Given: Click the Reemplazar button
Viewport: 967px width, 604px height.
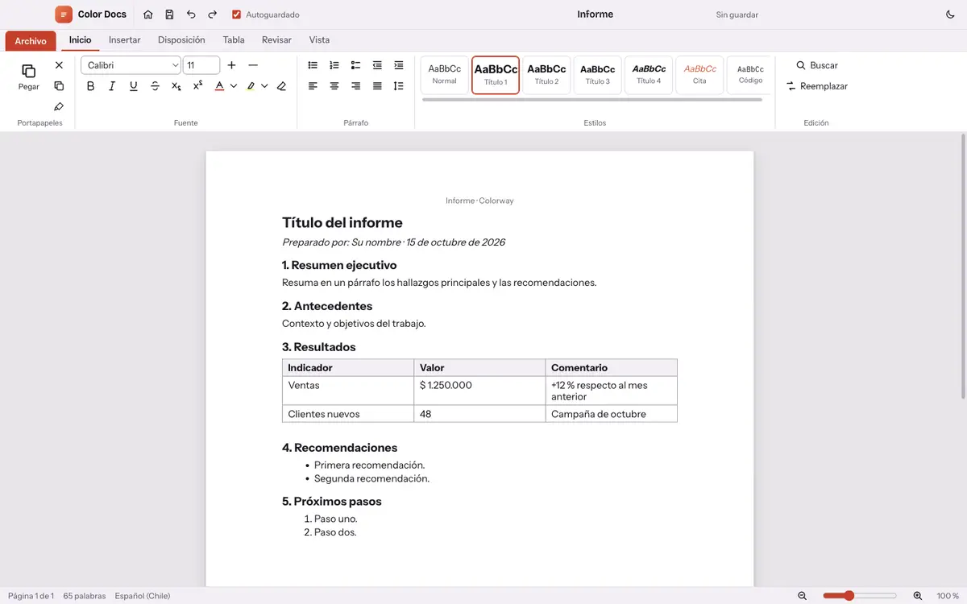Looking at the screenshot, I should [817, 86].
